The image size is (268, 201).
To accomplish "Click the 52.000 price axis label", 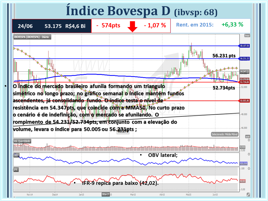I will pos(244,87).
